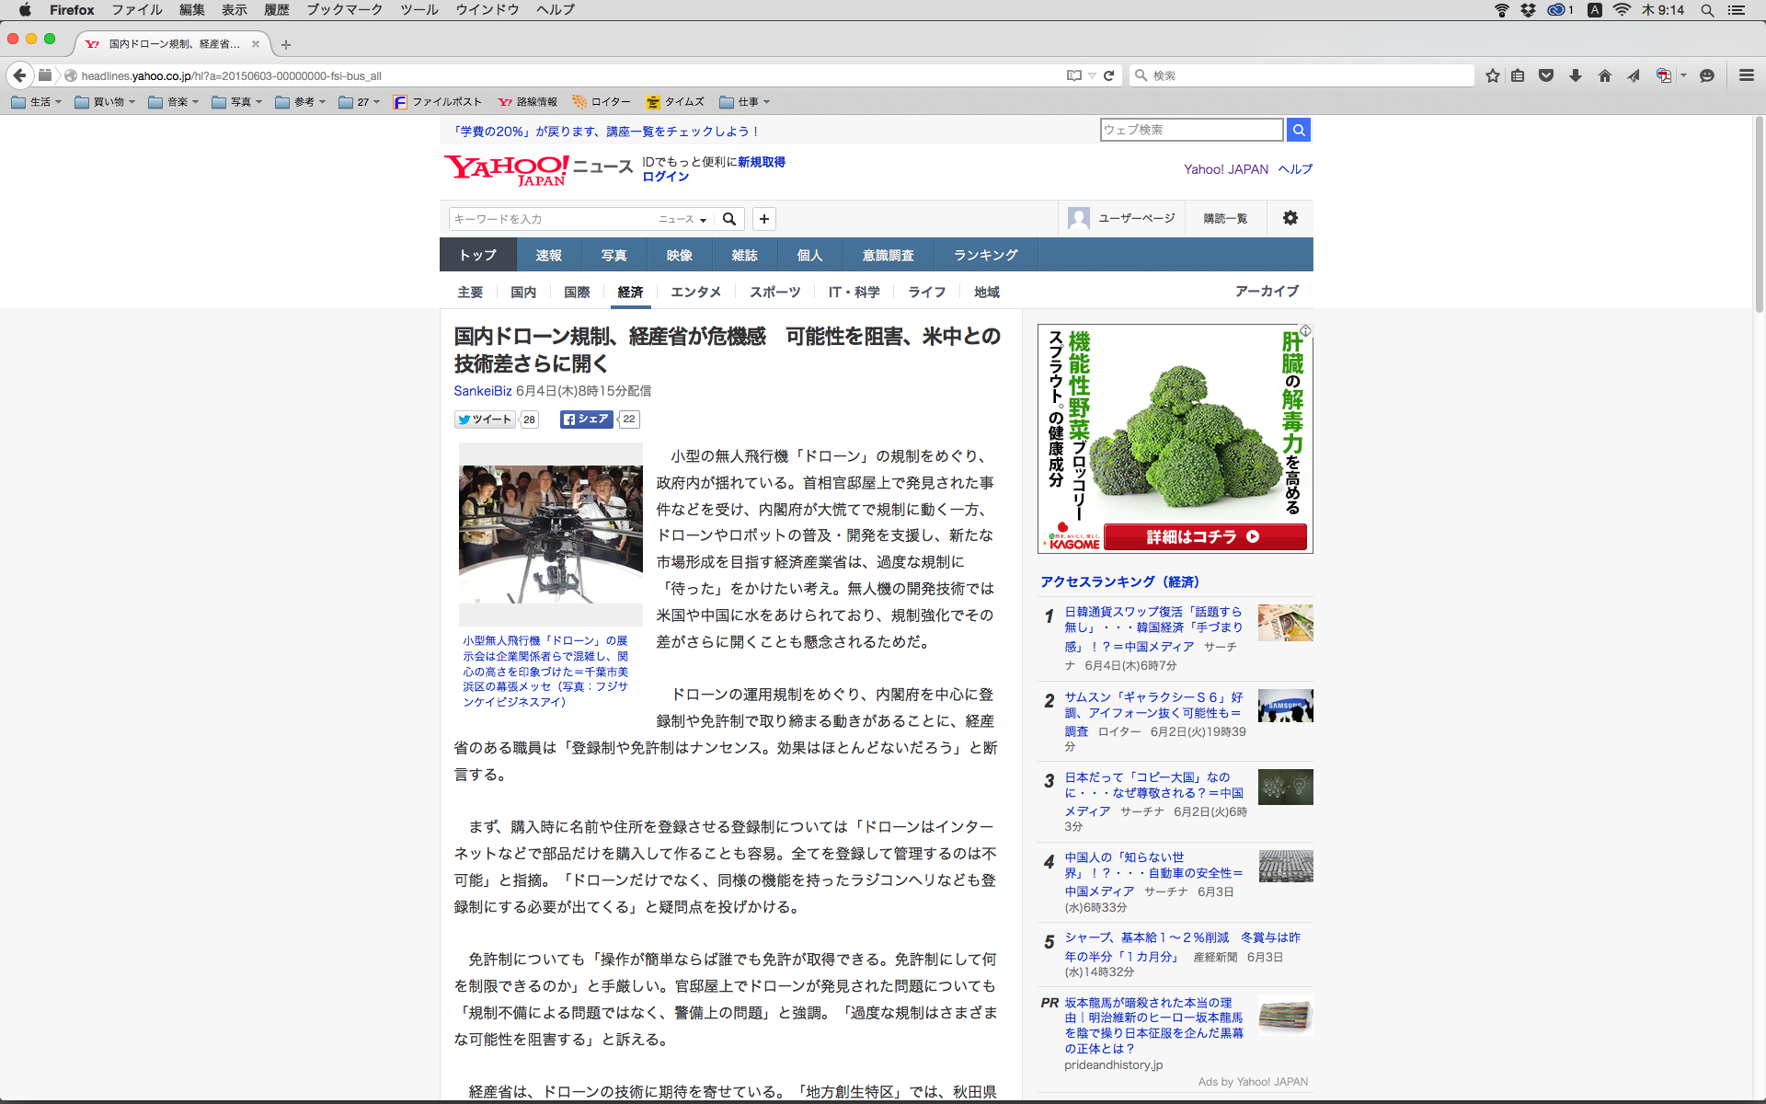
Task: Click the ログイン link
Action: click(665, 177)
